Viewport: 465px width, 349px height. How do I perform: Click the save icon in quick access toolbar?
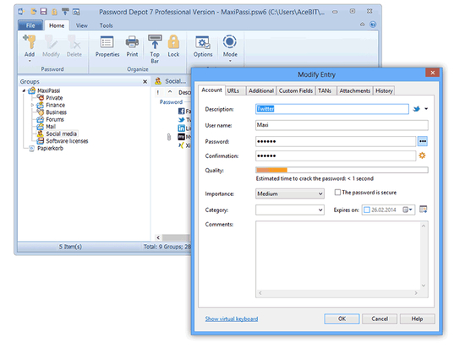[x=44, y=12]
